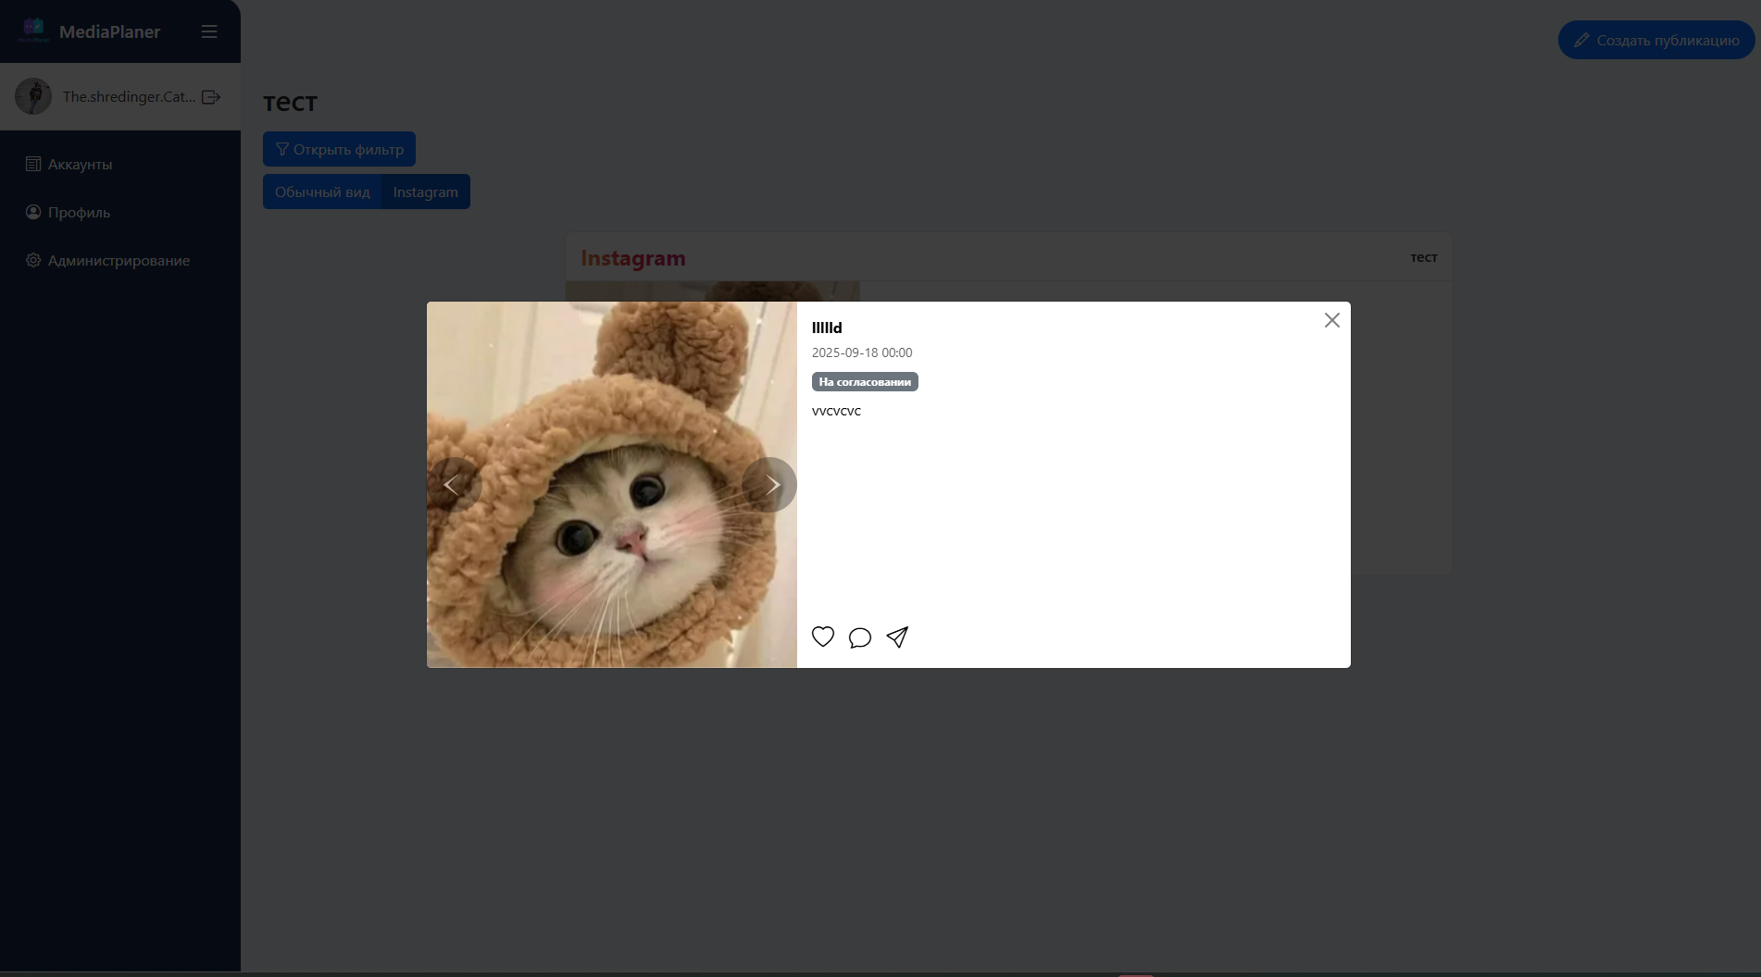
Task: Close the post preview modal
Action: [x=1332, y=320]
